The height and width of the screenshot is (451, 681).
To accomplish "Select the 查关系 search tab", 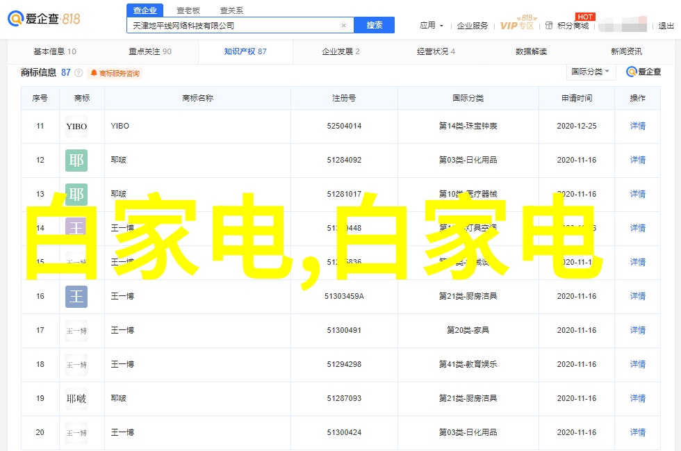I will click(231, 10).
